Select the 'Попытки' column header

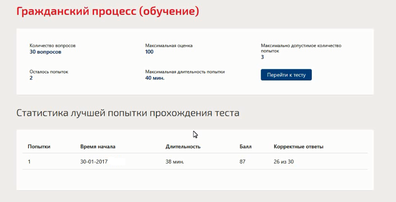point(39,147)
